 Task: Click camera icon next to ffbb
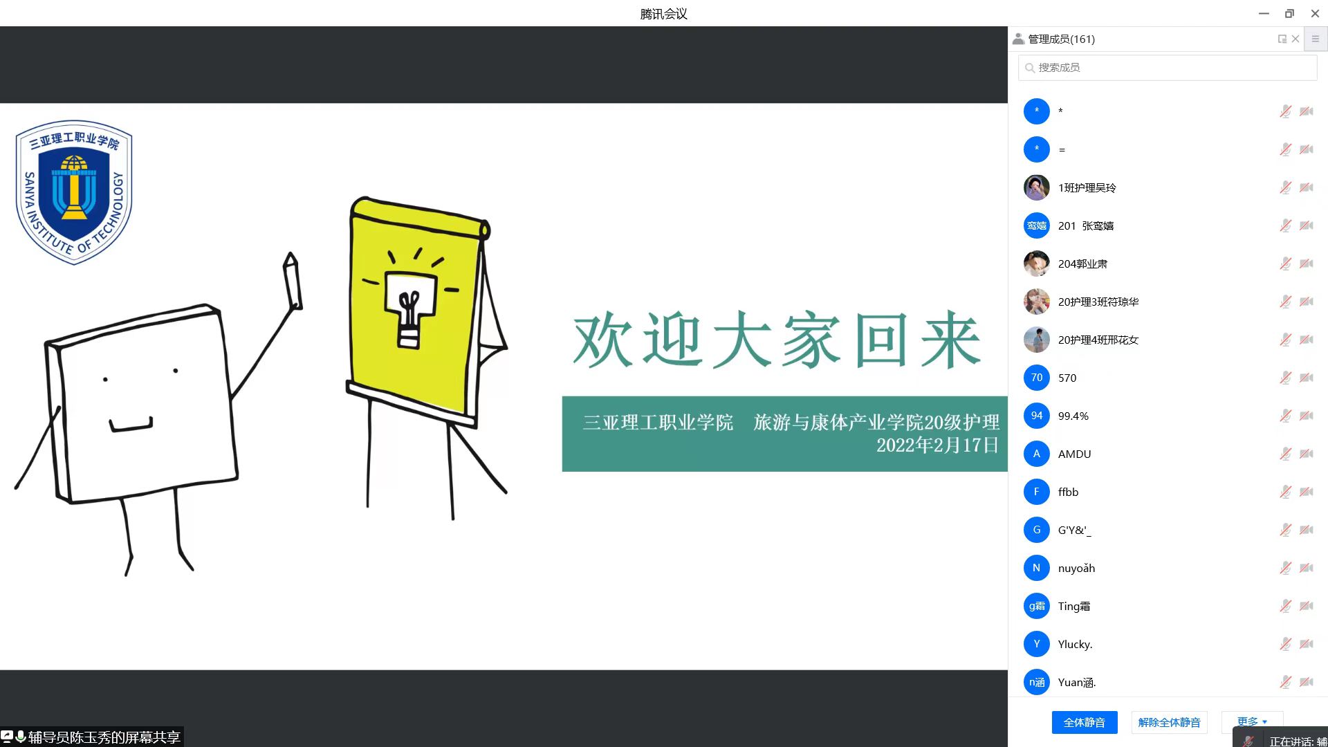coord(1306,492)
